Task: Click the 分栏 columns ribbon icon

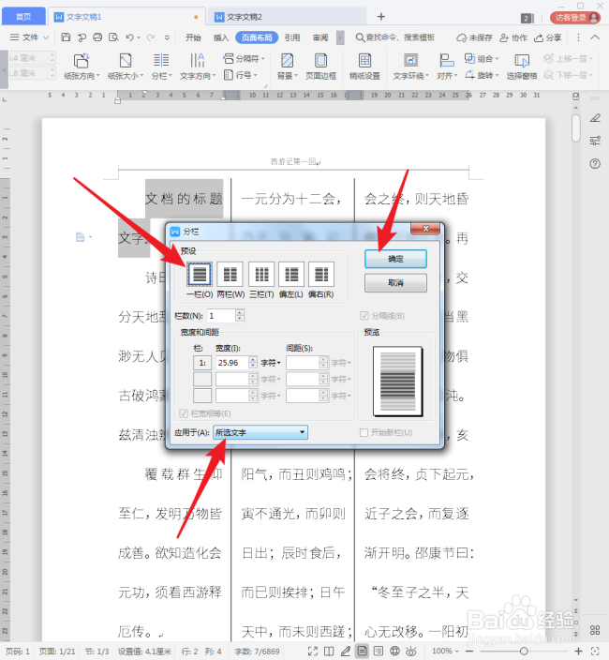Action: pyautogui.click(x=161, y=66)
